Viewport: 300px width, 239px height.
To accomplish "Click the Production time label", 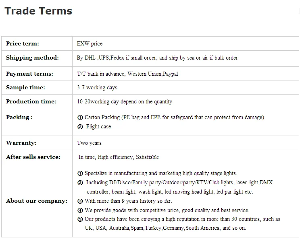I will point(31,101).
